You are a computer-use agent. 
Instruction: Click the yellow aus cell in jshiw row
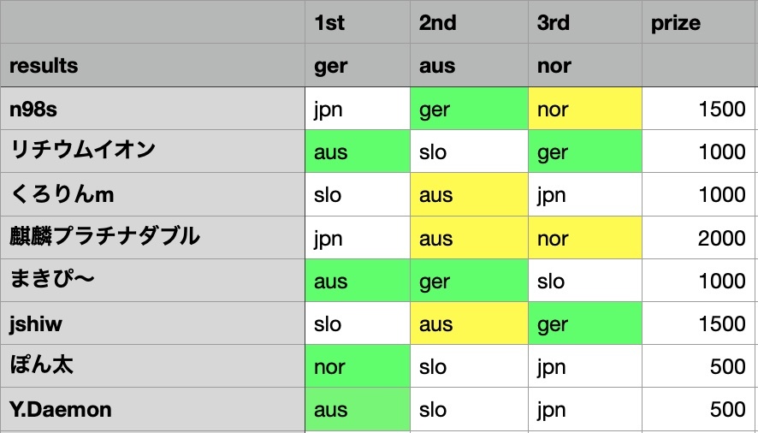click(470, 323)
